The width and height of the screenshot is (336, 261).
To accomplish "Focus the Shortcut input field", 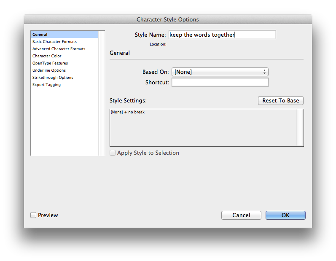I will pos(220,83).
